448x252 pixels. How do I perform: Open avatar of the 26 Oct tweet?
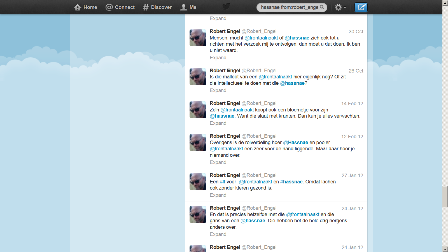click(x=198, y=77)
